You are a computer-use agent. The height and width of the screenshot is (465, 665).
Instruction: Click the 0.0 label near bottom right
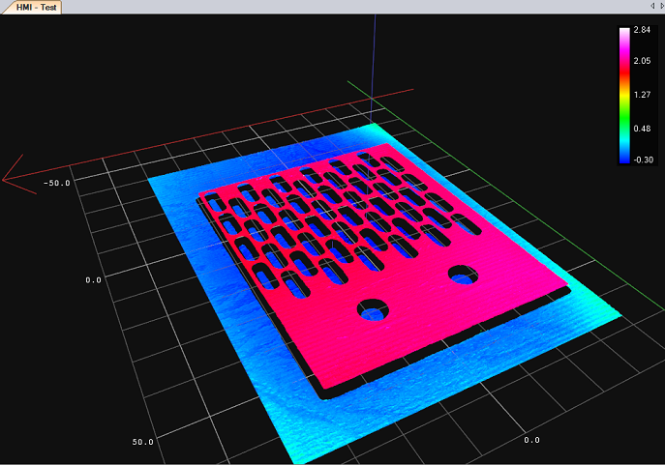531,440
